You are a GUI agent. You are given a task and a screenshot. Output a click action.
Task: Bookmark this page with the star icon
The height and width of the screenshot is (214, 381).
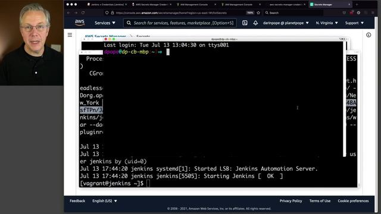pyautogui.click(x=258, y=12)
